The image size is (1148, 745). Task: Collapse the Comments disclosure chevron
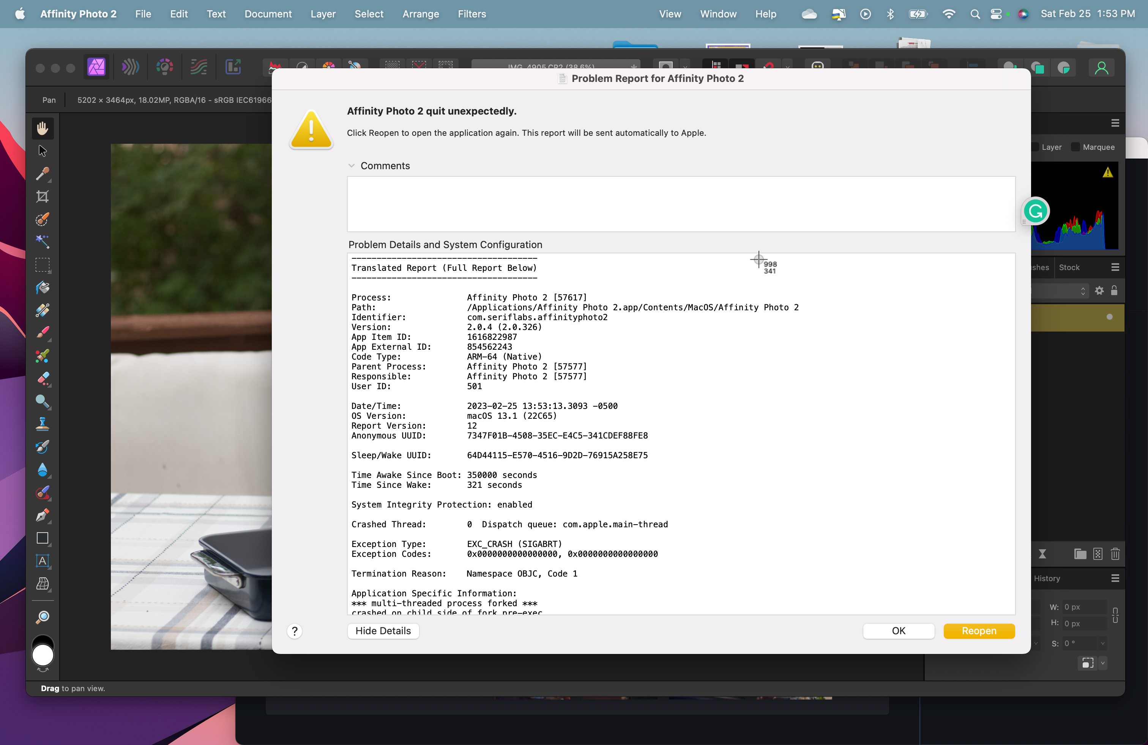tap(352, 166)
